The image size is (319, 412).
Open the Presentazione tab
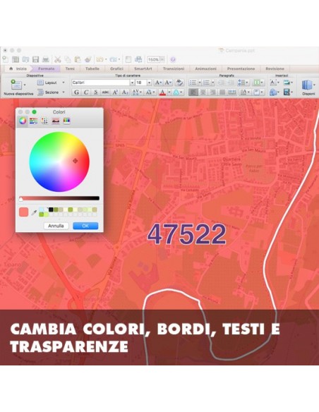point(241,68)
